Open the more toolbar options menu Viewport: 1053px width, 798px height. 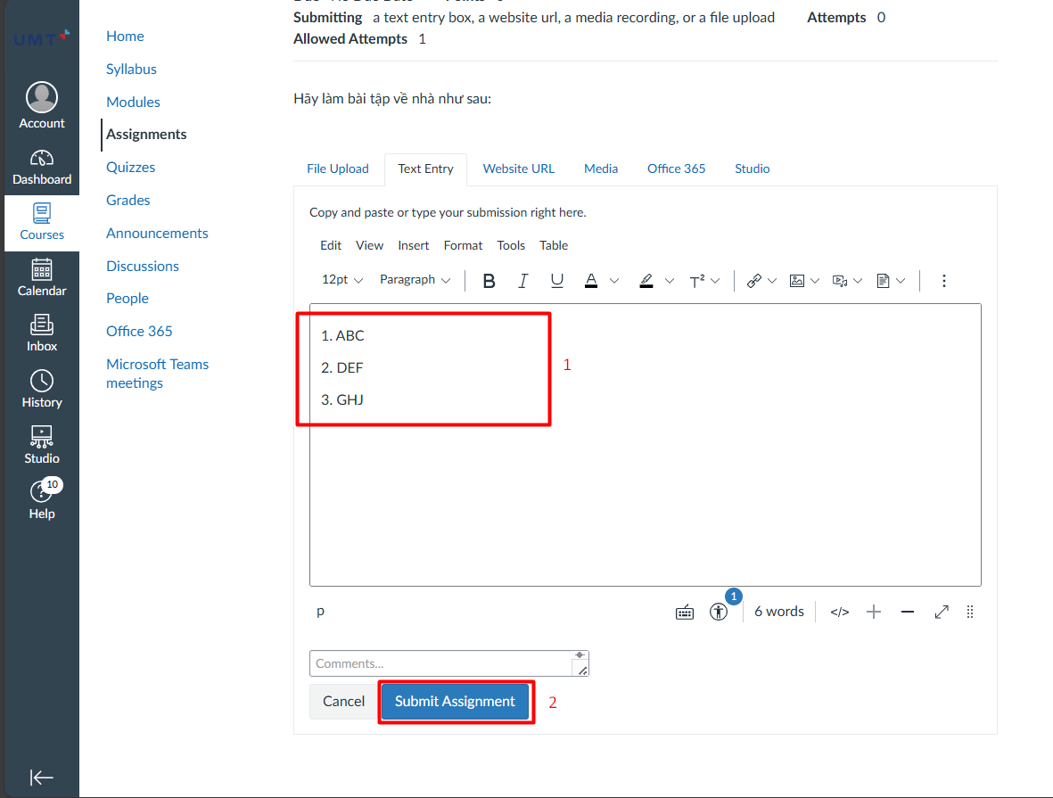pos(943,281)
